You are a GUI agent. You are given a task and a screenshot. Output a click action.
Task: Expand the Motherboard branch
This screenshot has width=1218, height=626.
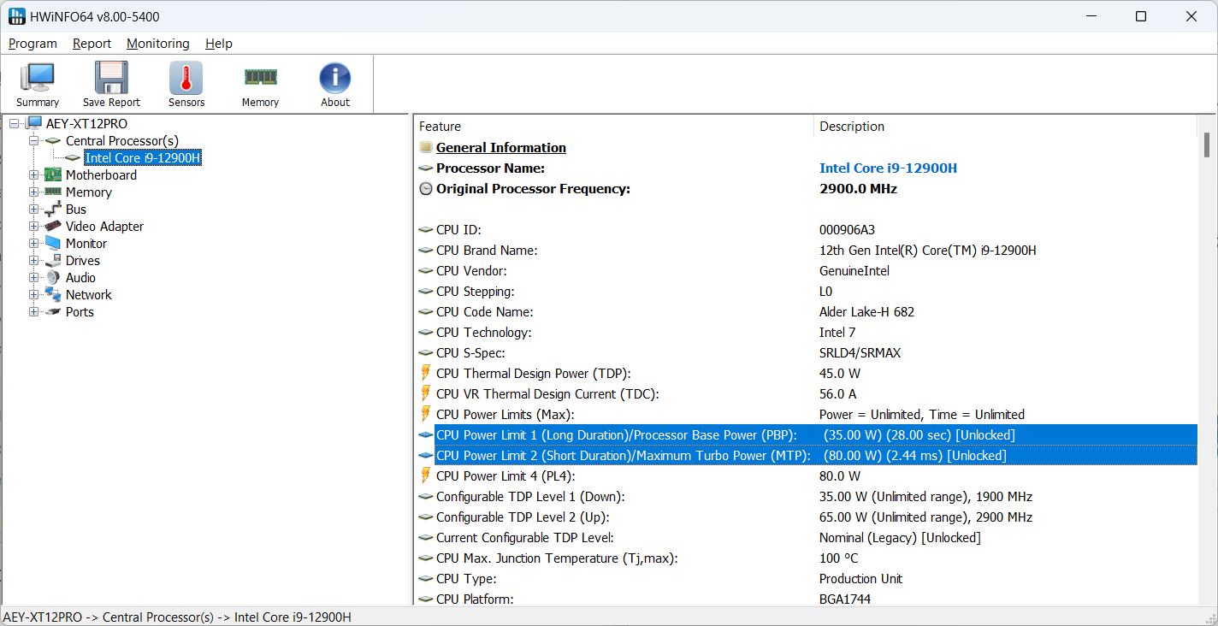33,175
